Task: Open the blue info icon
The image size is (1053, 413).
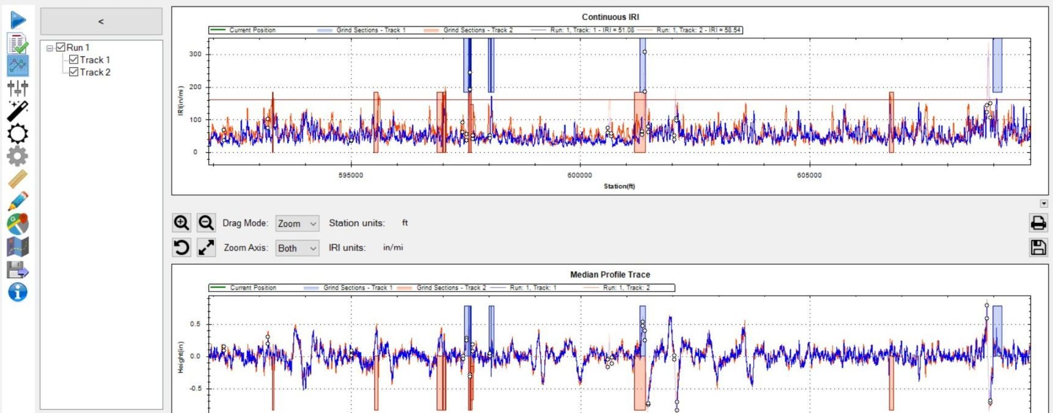Action: 18,292
